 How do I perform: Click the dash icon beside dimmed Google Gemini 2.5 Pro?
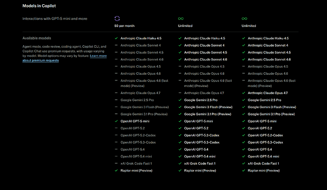(x=116, y=100)
